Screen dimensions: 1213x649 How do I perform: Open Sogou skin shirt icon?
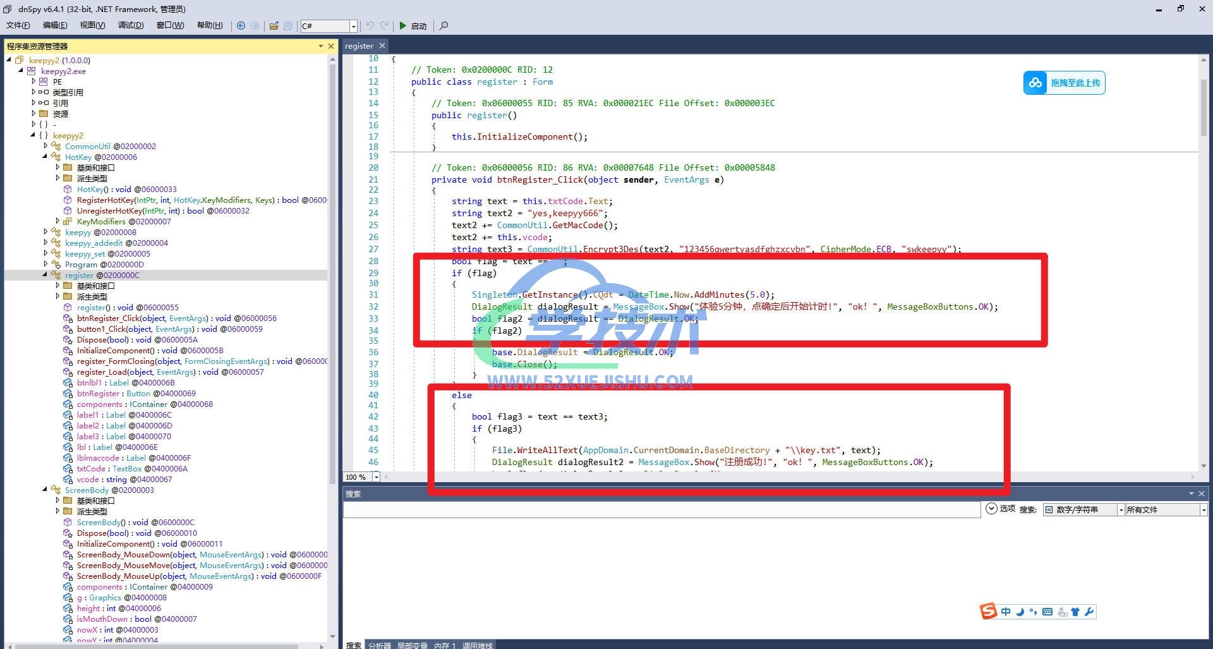tap(1075, 611)
